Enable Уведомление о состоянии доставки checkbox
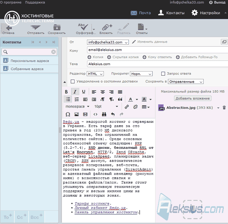The image size is (228, 224). point(73,82)
